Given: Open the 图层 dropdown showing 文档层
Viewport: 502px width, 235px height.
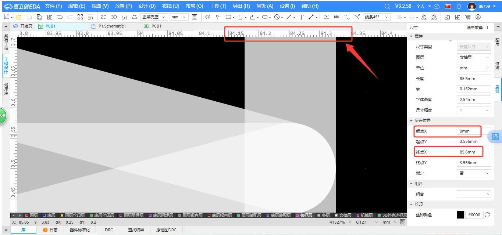Looking at the screenshot, I should (474, 57).
